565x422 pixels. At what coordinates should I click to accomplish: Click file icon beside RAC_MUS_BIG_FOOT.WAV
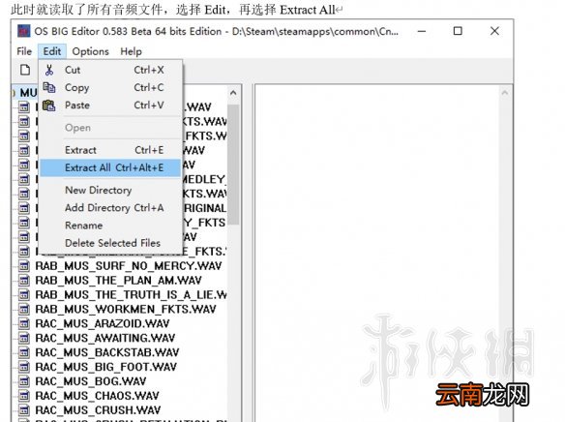click(24, 367)
